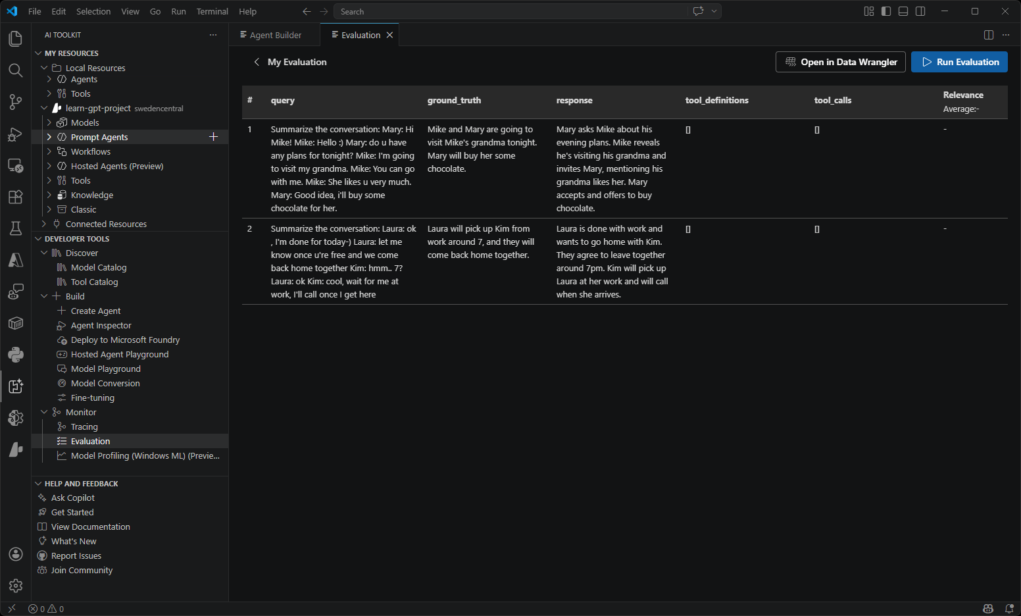Open the Extensions view
The image size is (1021, 616).
(x=16, y=197)
